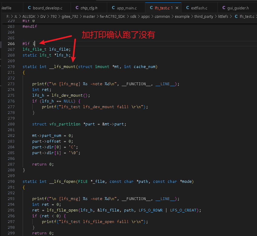Click the 792 breadcrumb segment
The image size is (257, 236).
[x=53, y=17]
